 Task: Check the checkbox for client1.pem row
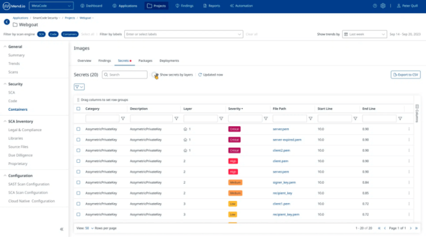click(x=78, y=204)
